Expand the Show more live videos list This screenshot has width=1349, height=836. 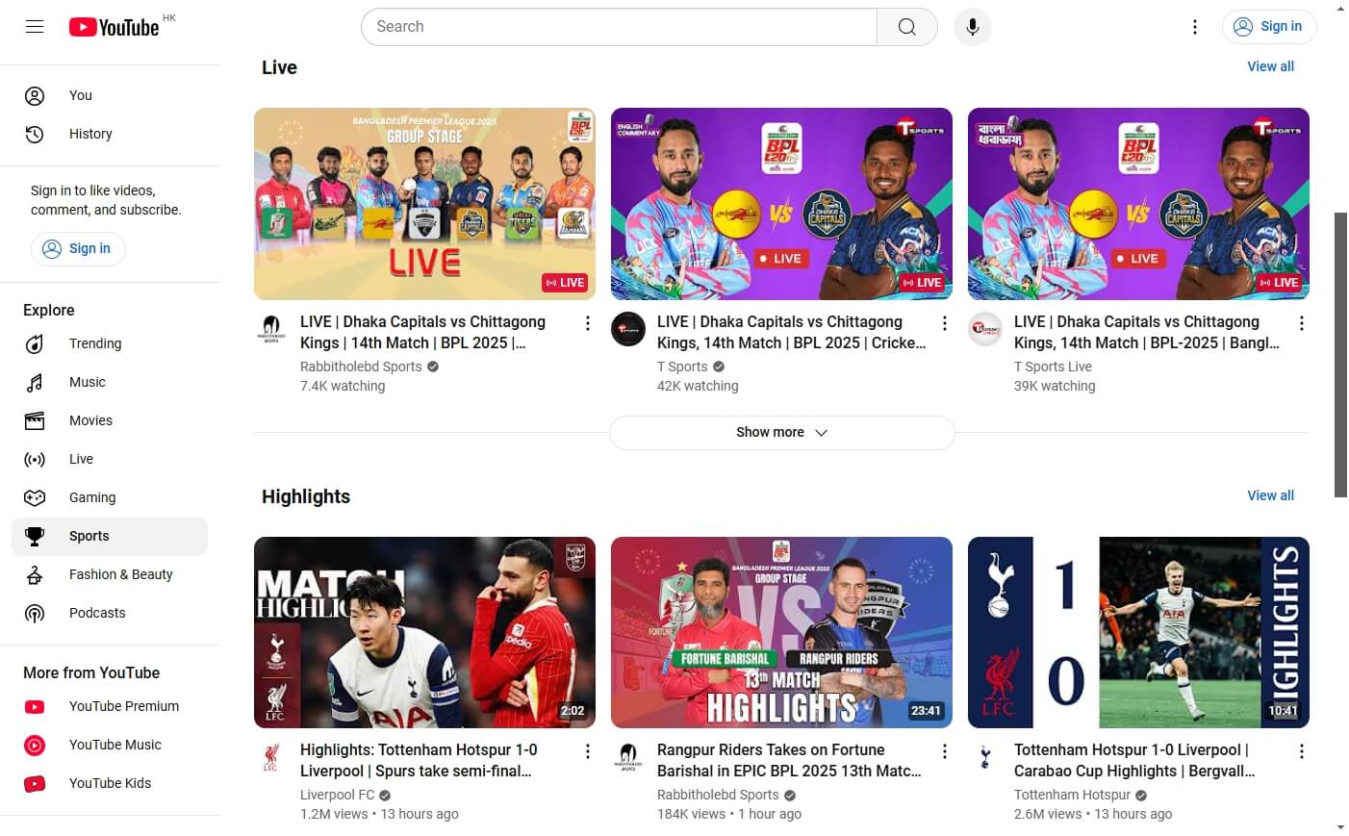(780, 432)
